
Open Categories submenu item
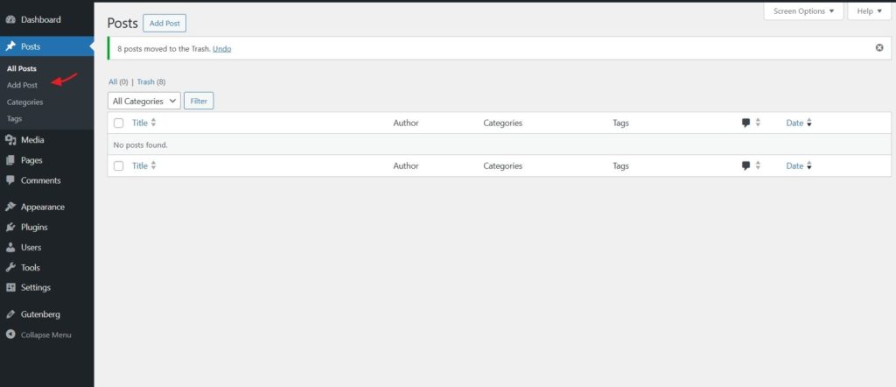[25, 102]
